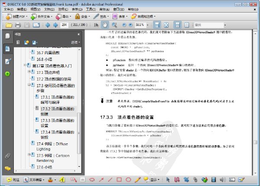Expand the 17.1 顶点声明 node
This screenshot has height=186, width=260.
(29, 72)
